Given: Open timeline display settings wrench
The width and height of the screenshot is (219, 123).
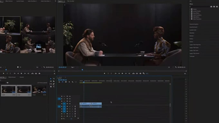Looking at the screenshot, I should tap(73, 82).
